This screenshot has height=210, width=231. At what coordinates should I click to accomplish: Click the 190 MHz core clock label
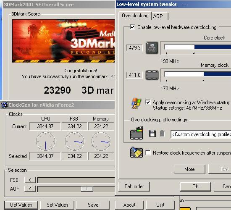click(x=170, y=61)
